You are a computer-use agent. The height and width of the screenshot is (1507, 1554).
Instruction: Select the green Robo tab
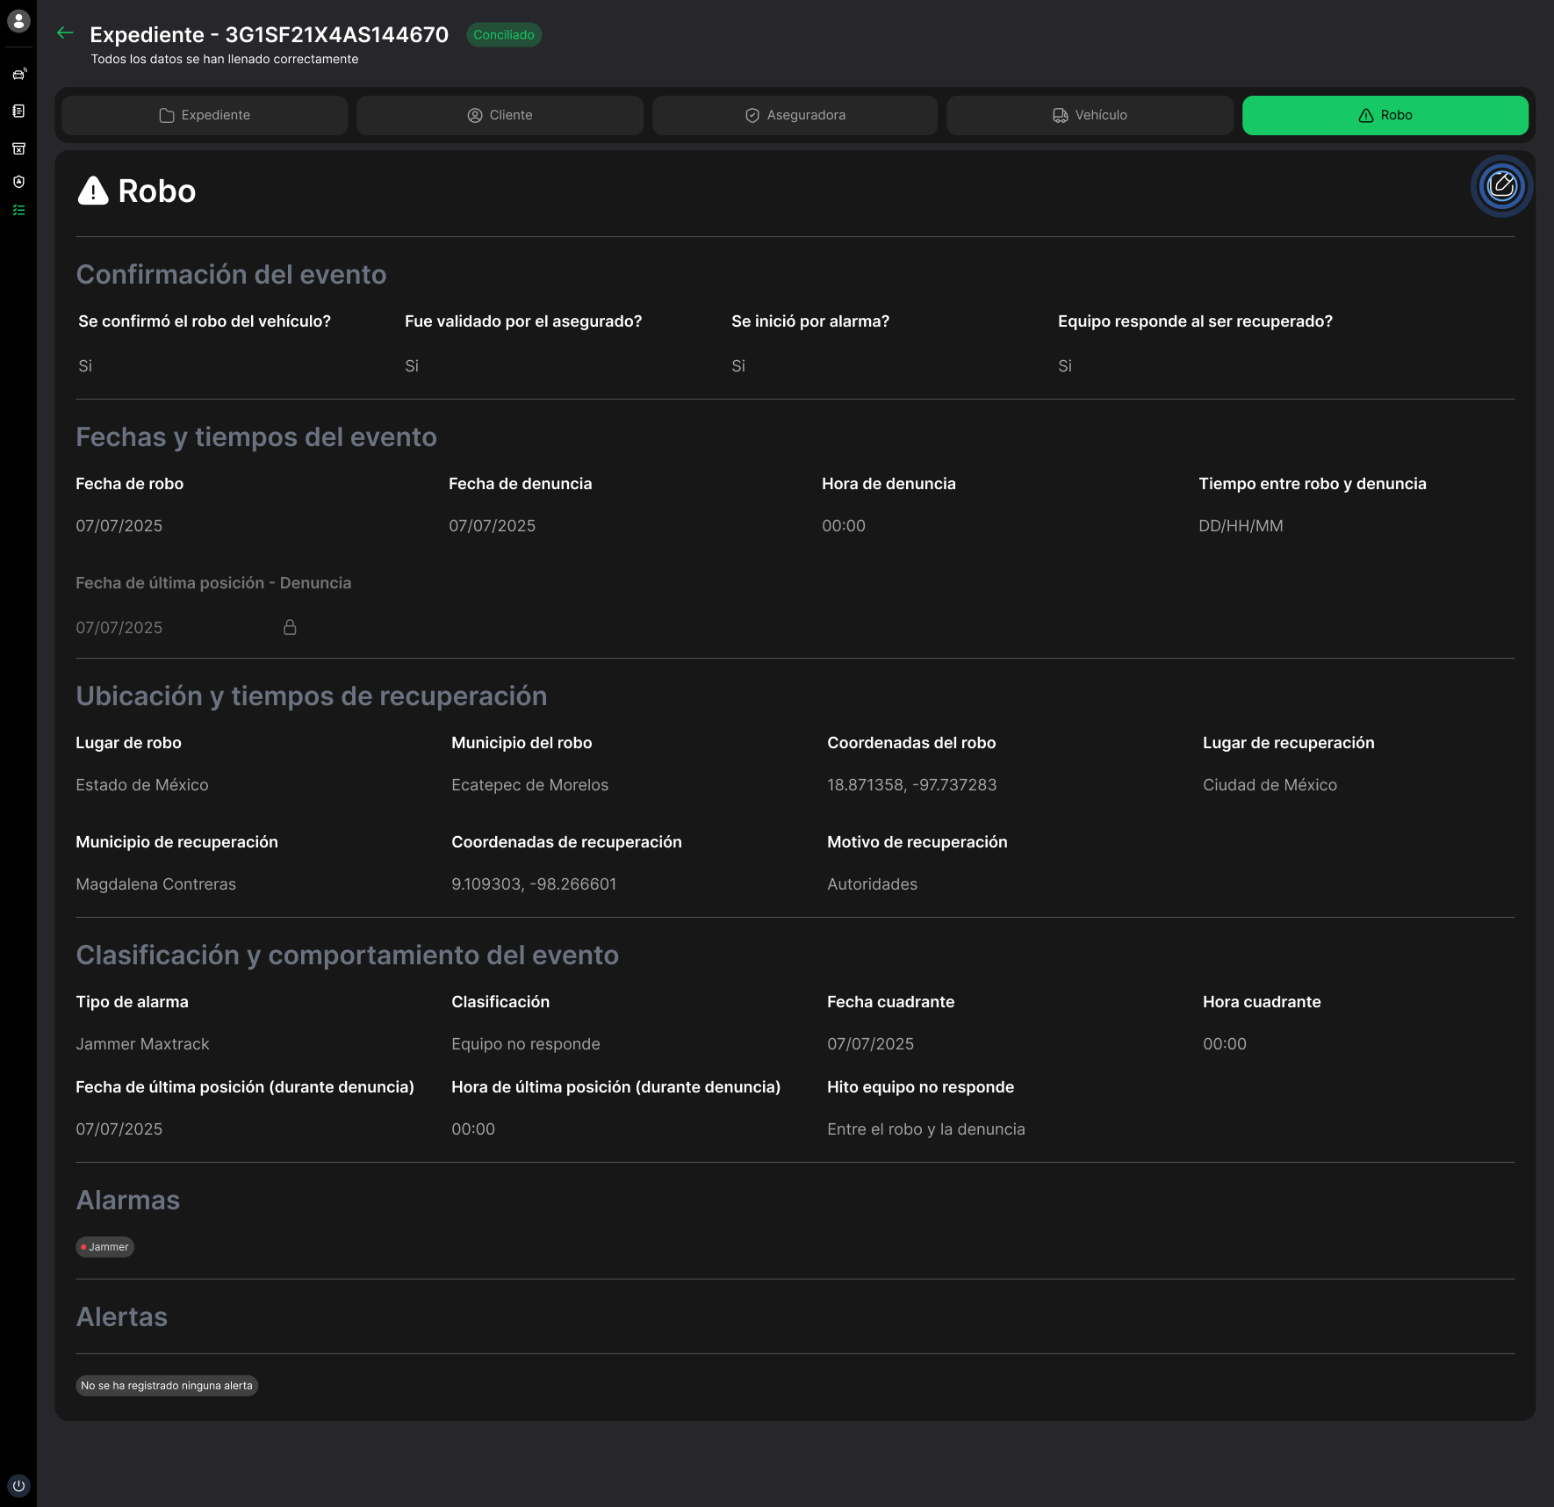tap(1385, 115)
